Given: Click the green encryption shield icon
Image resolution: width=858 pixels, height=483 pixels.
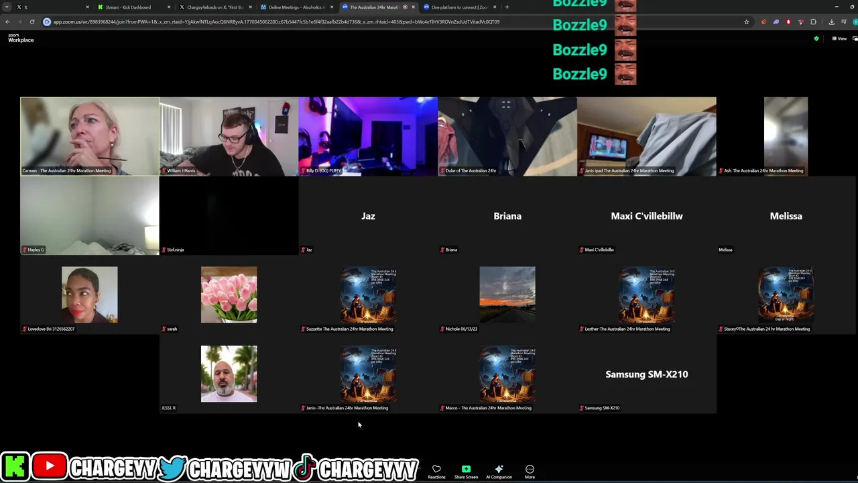Looking at the screenshot, I should pos(816,39).
